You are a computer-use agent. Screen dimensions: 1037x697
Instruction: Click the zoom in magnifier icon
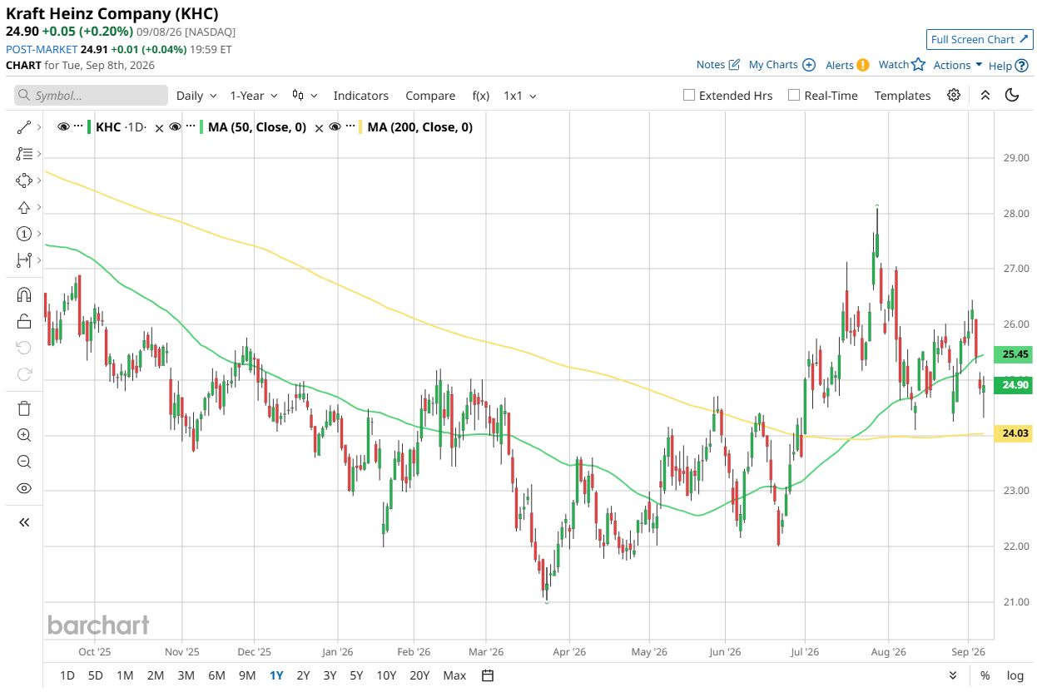click(x=24, y=435)
